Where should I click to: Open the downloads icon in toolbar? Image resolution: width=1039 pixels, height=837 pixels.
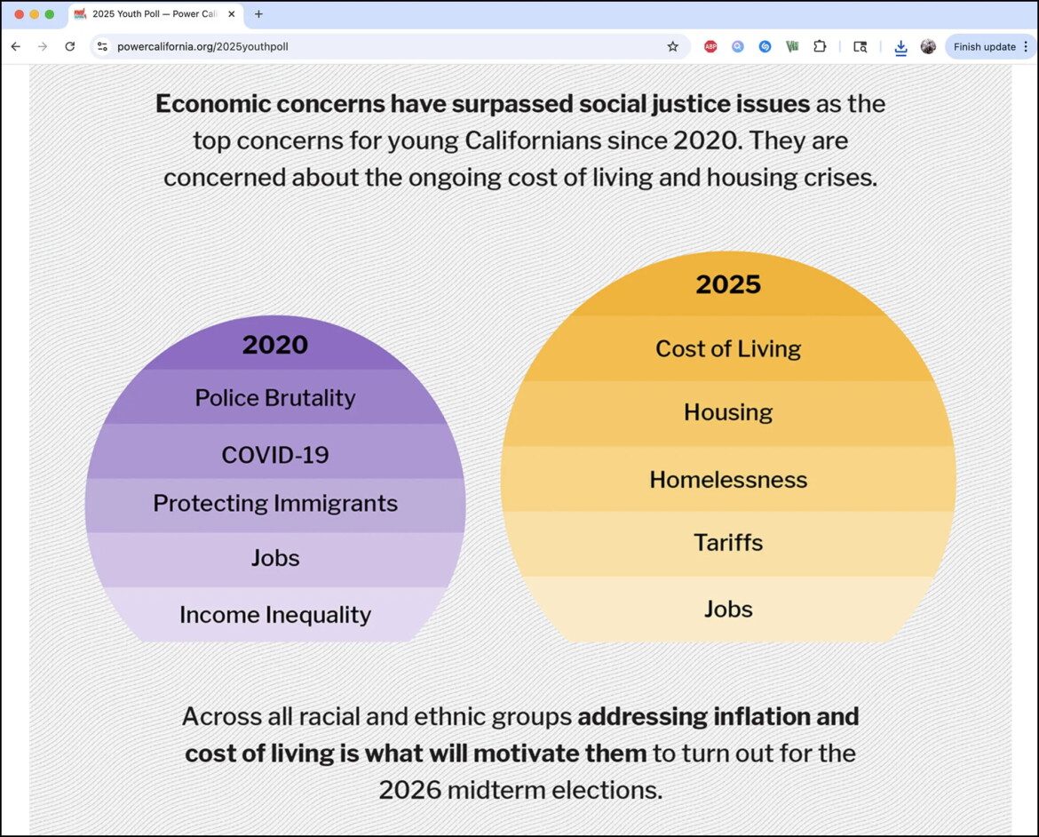(x=900, y=47)
